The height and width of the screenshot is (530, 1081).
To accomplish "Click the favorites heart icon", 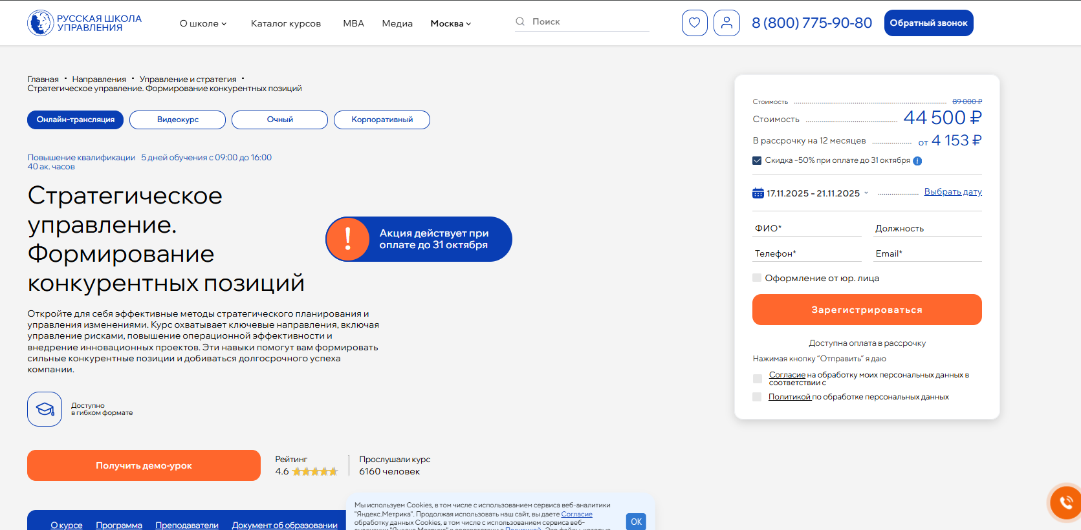I will (694, 23).
